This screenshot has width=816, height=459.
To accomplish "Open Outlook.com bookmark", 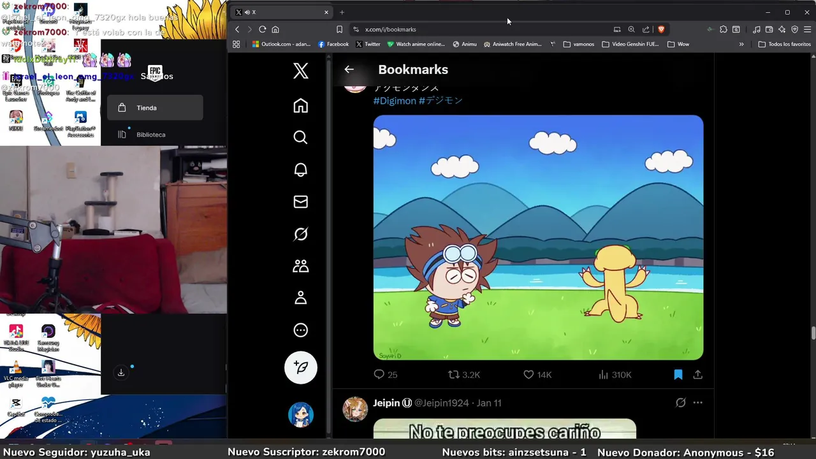I will pos(281,44).
